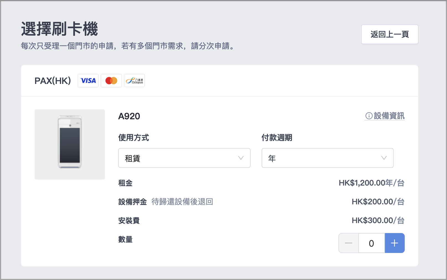The width and height of the screenshot is (447, 280).
Task: Increase quantity with the plus button
Action: coord(395,243)
